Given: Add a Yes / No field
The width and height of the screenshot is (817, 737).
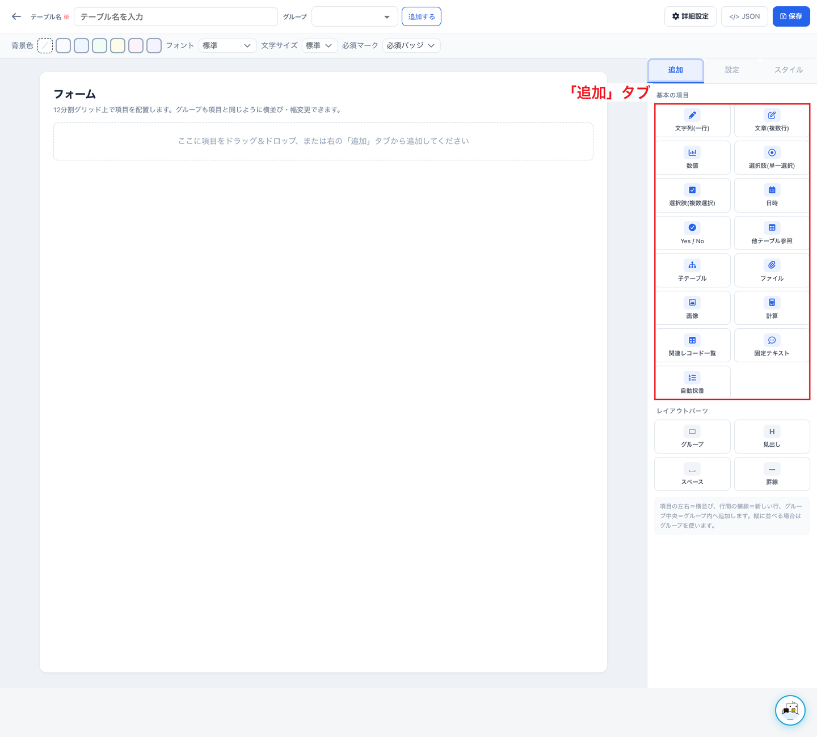Looking at the screenshot, I should pyautogui.click(x=692, y=233).
